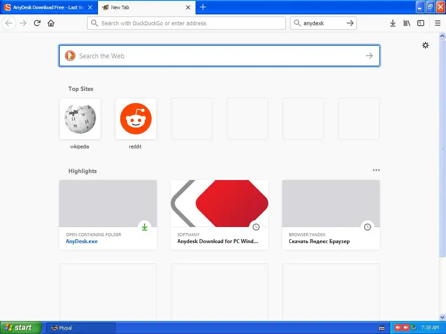
Task: Click the vertical scrollbar thumb
Action: [x=442, y=148]
